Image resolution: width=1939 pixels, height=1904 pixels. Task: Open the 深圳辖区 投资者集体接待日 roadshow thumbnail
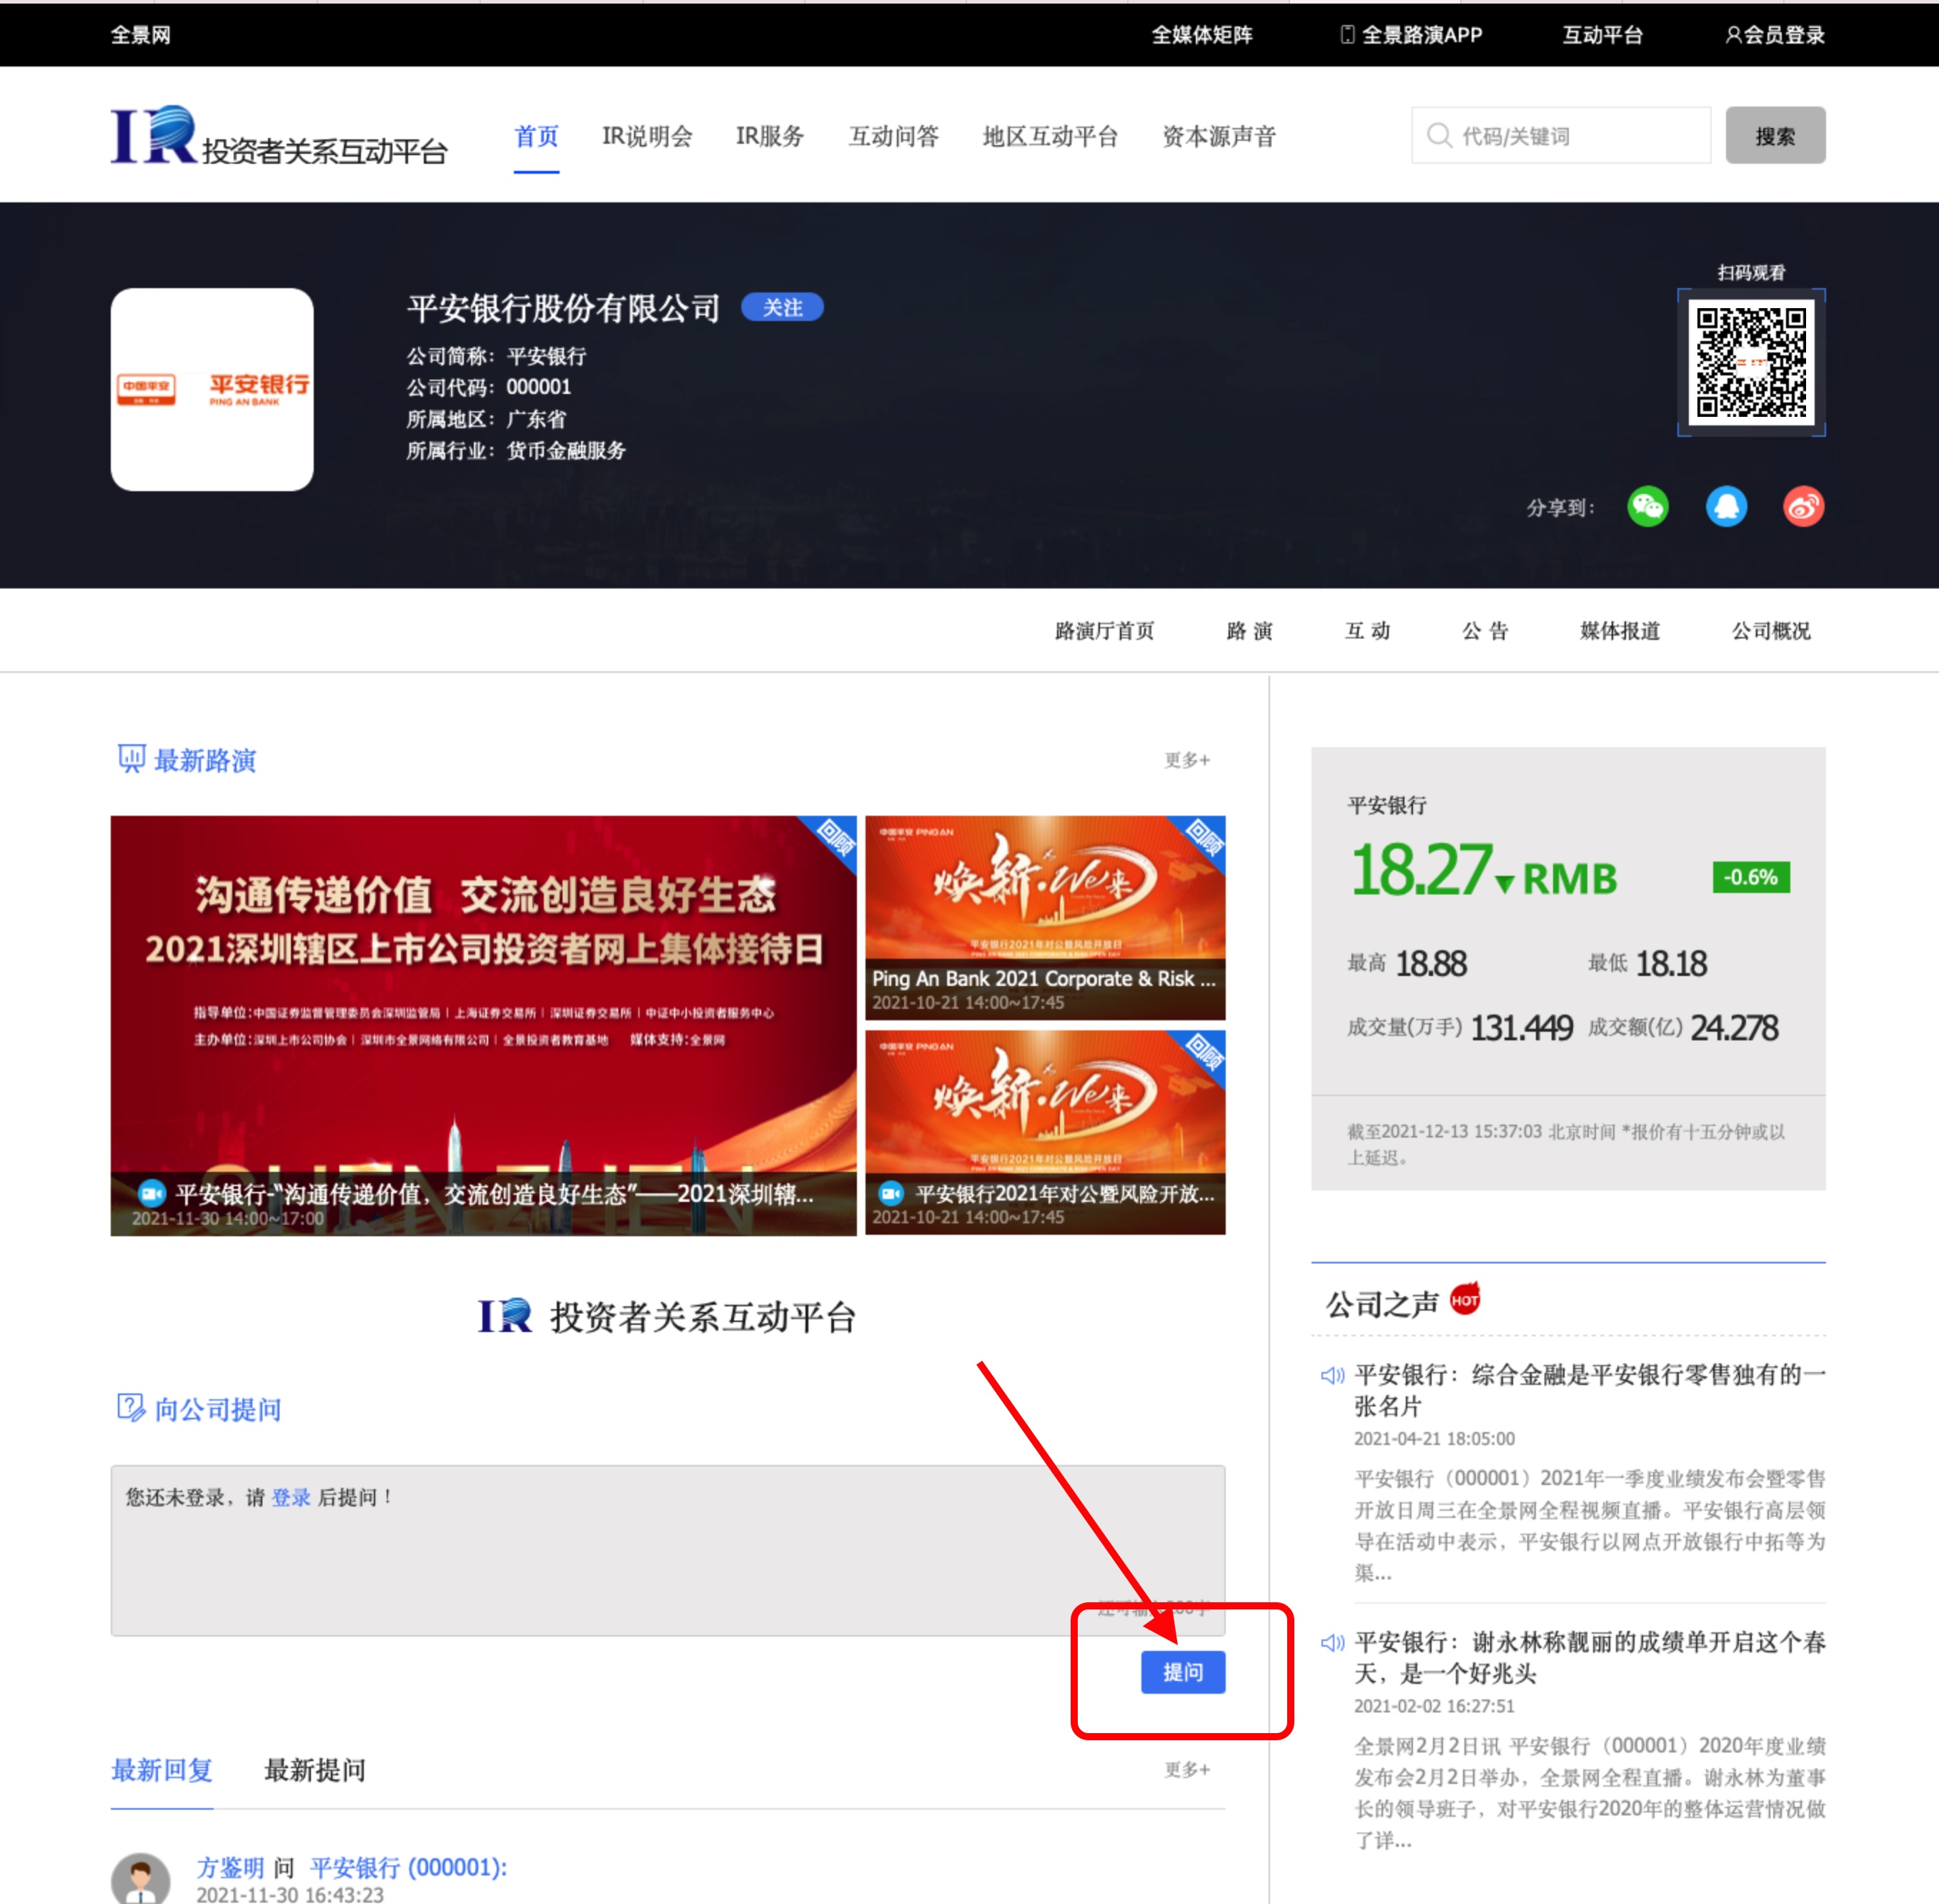click(x=484, y=1026)
